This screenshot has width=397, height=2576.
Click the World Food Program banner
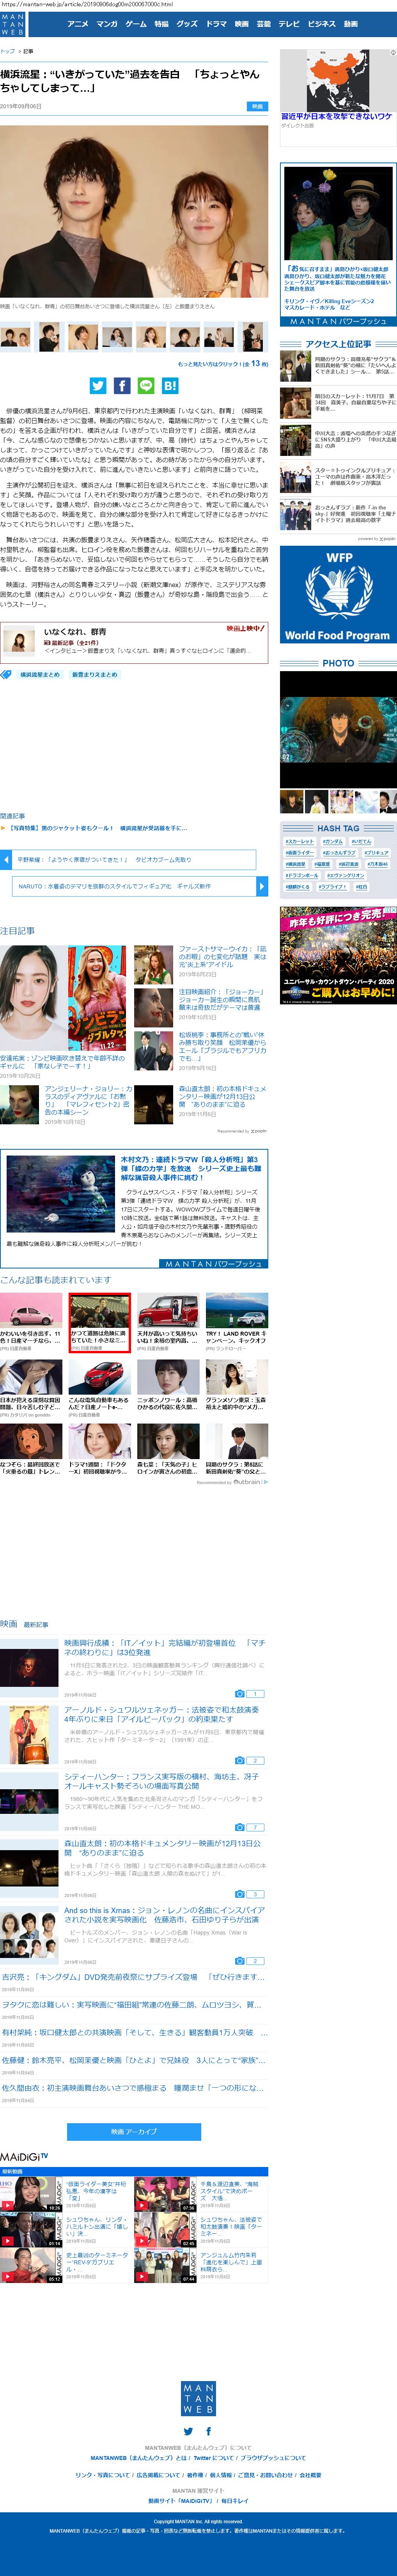point(338,594)
